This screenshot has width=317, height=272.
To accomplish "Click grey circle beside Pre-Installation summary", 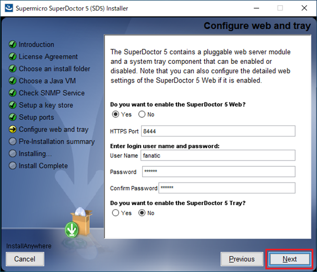I will 13,141.
